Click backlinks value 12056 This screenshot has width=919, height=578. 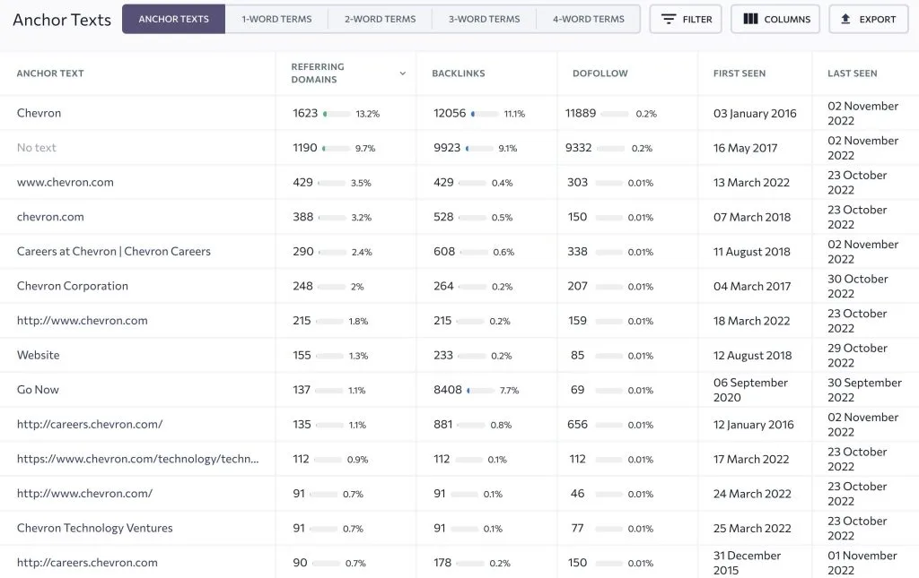point(450,113)
